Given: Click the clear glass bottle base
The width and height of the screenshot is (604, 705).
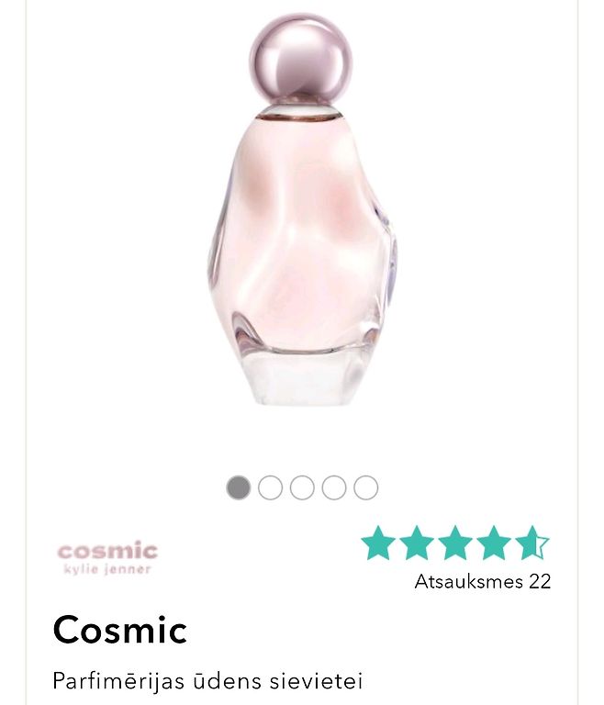Looking at the screenshot, I should (x=301, y=376).
